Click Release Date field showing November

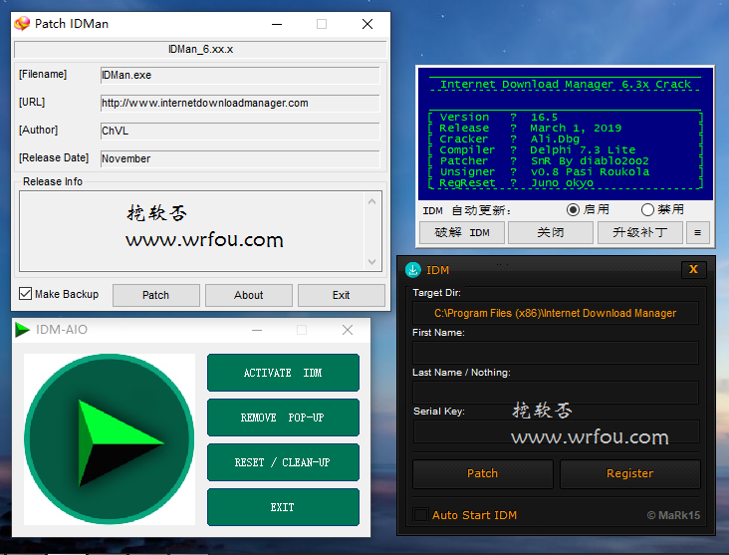tap(240, 158)
